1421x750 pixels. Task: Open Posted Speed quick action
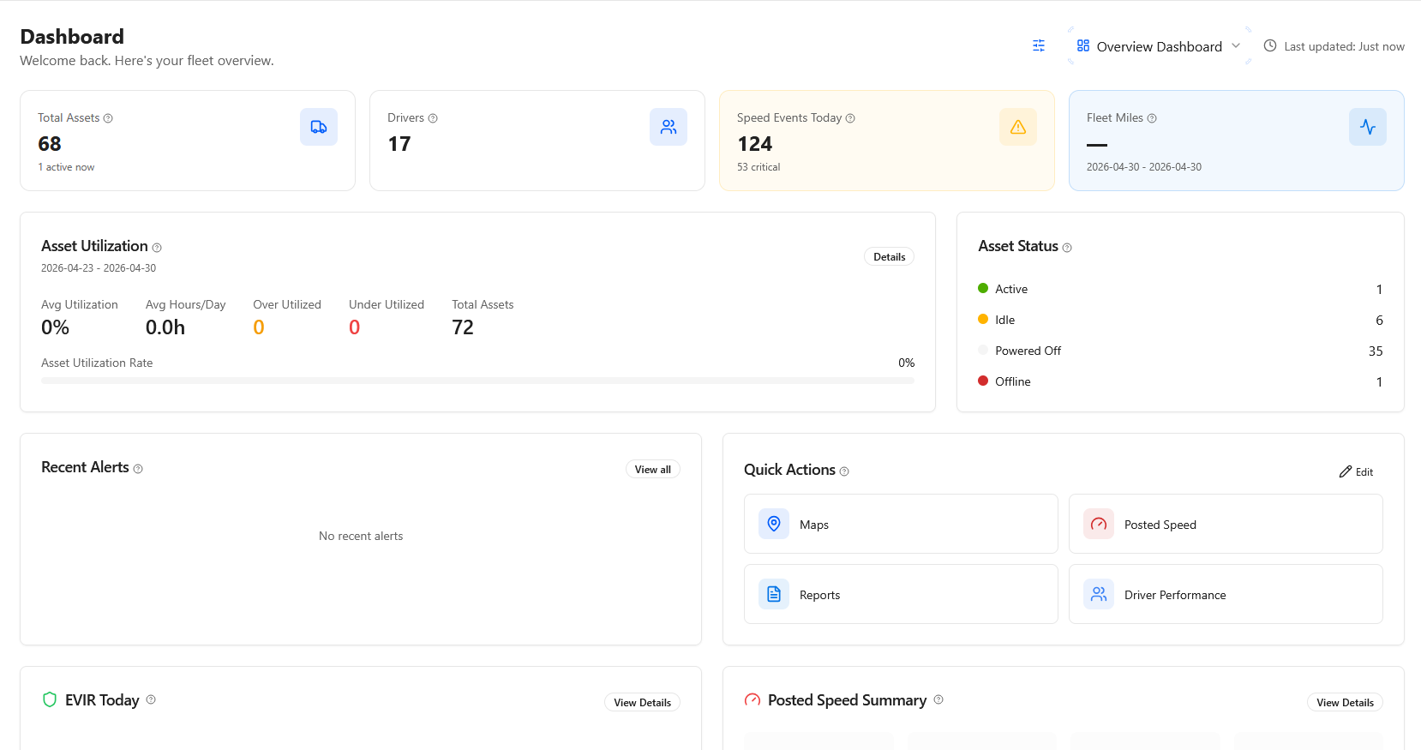pos(1226,524)
